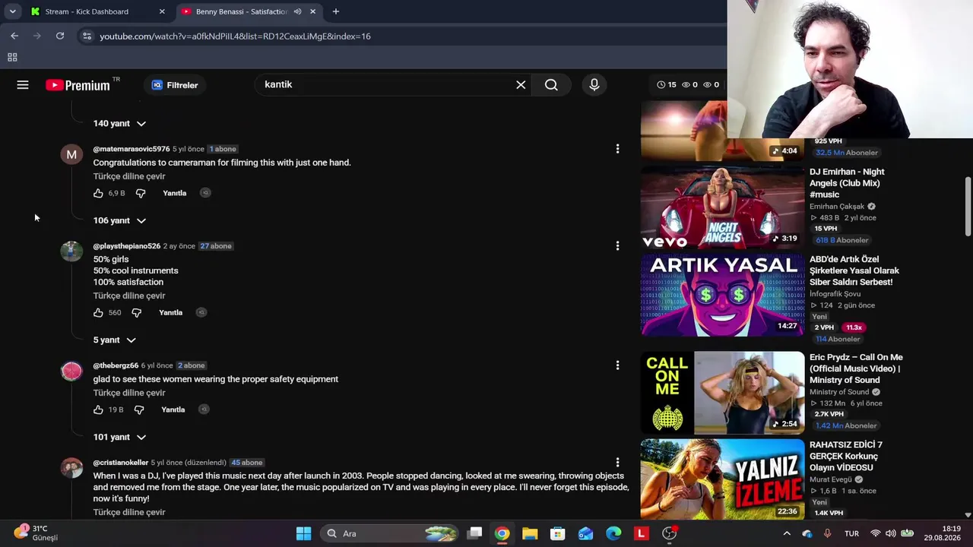
Task: Like the '50% girls' comment
Action: point(98,312)
